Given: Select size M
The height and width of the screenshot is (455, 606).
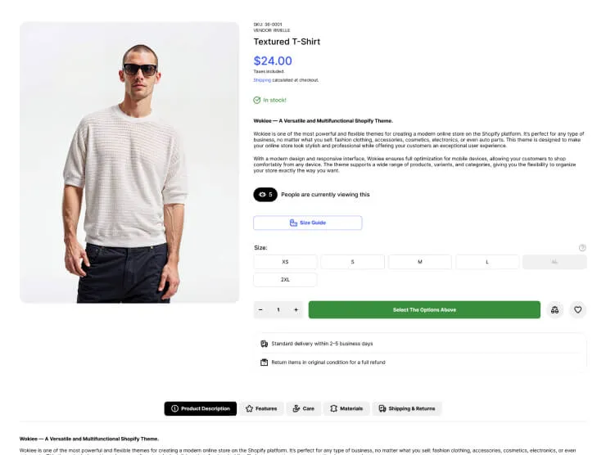Looking at the screenshot, I should [x=419, y=262].
